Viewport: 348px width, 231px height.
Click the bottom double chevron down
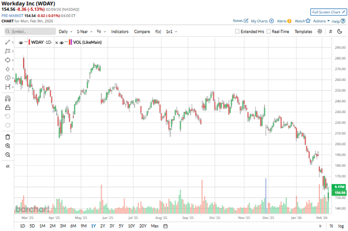pyautogui.click(x=320, y=226)
